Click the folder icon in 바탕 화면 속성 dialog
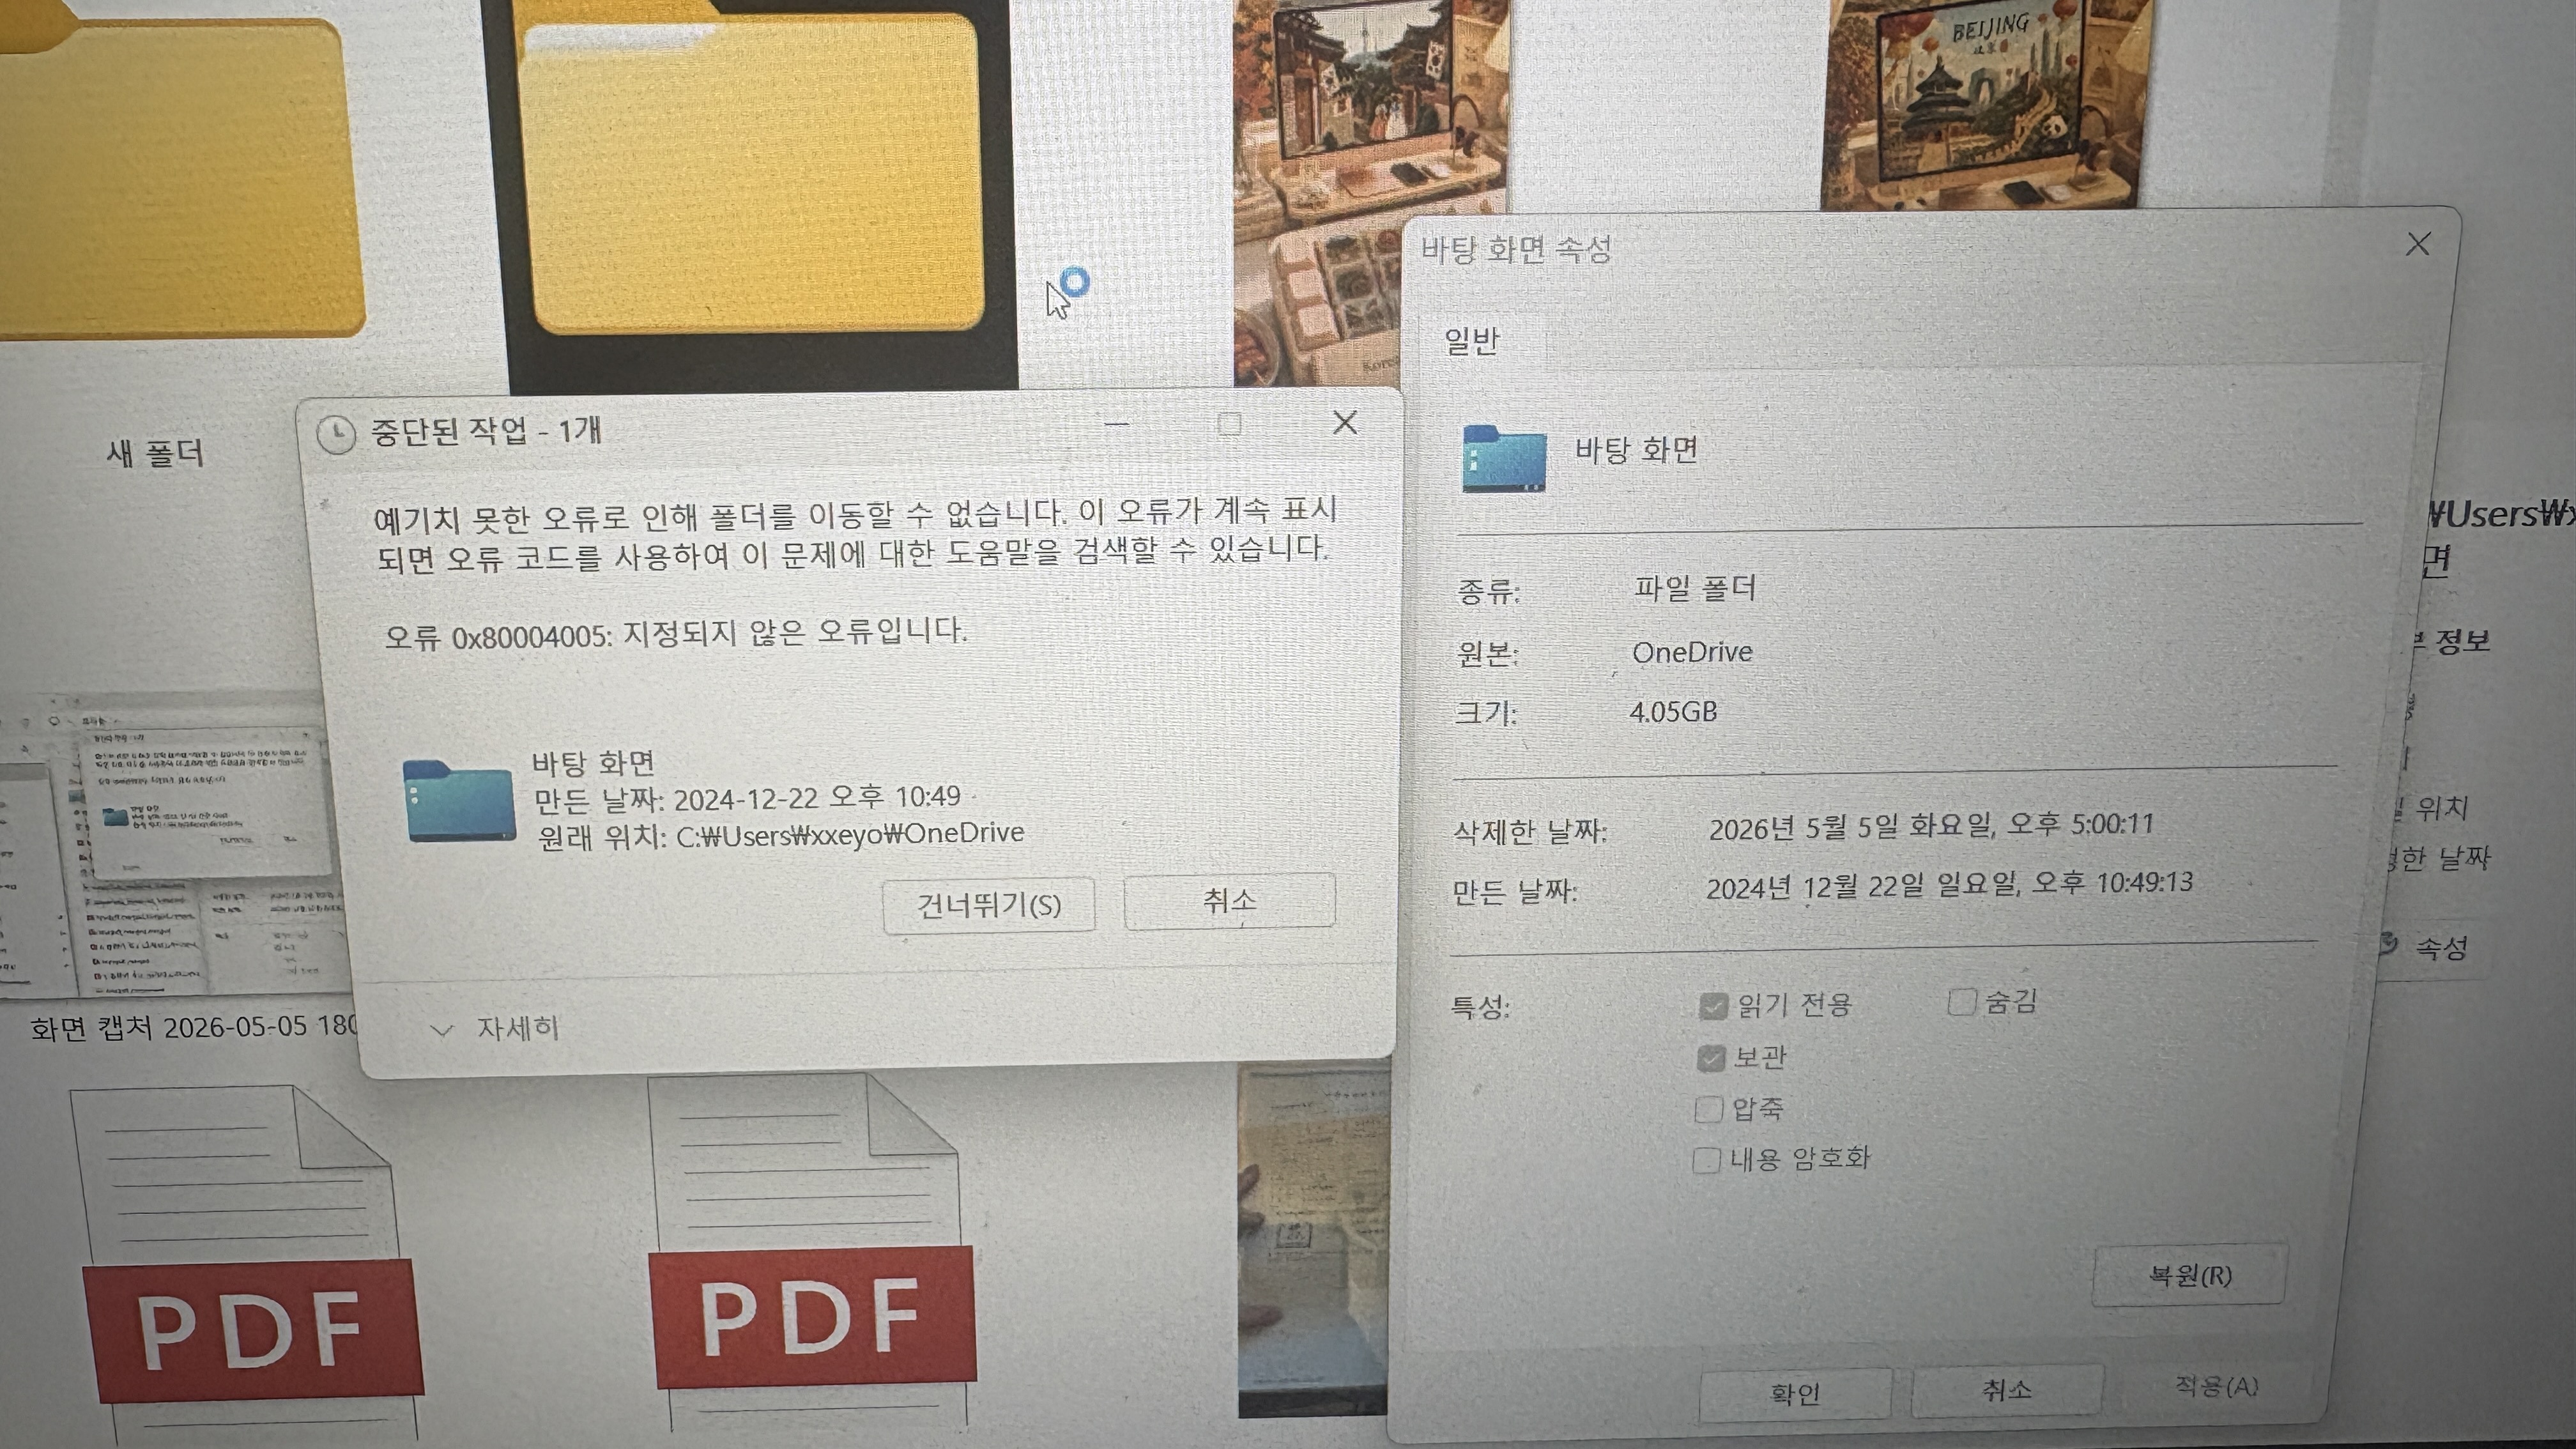The image size is (2576, 1449). coord(1503,458)
